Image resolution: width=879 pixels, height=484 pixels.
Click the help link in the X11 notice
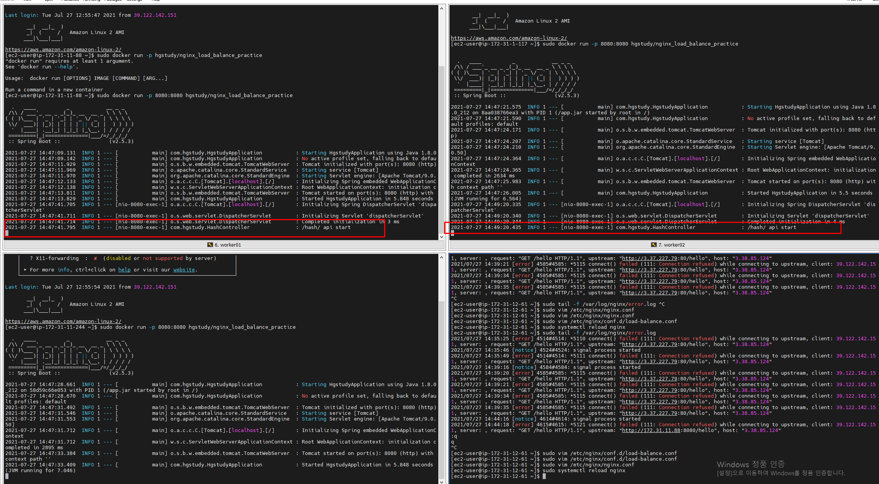[x=124, y=270]
